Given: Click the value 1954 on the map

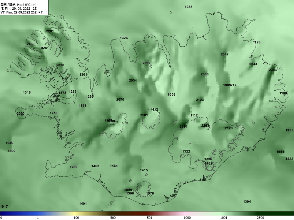Looking at the screenshot, I should [x=280, y=152].
